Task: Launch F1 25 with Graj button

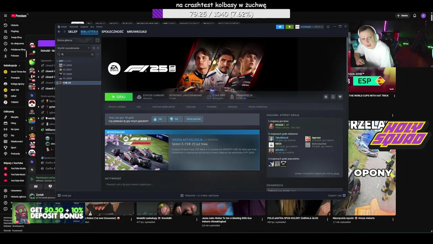Action: coord(119,97)
